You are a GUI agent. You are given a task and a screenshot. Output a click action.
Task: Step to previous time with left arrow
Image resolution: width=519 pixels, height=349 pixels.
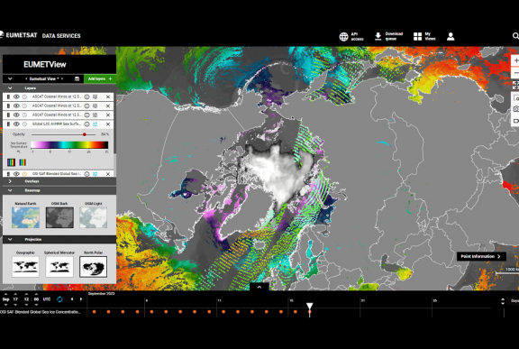(72, 299)
